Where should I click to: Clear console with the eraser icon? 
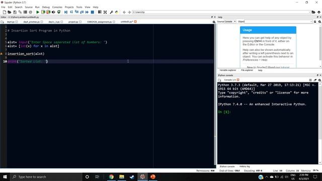coord(315,80)
